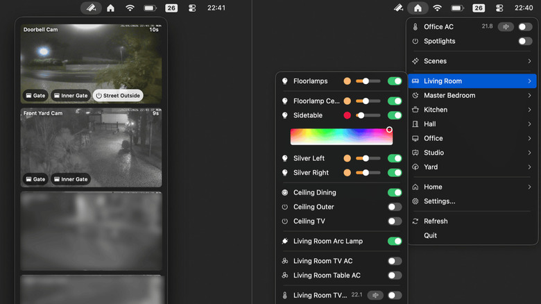
Task: Enable Living Room Table AC switch
Action: [395, 276]
